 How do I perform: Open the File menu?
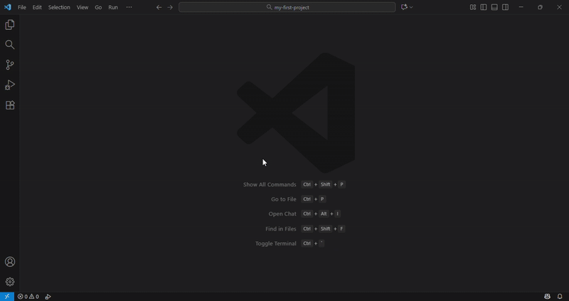tap(22, 7)
